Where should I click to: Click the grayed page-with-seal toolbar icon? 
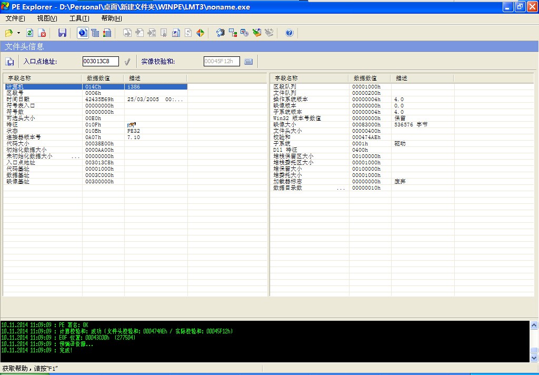[x=164, y=33]
